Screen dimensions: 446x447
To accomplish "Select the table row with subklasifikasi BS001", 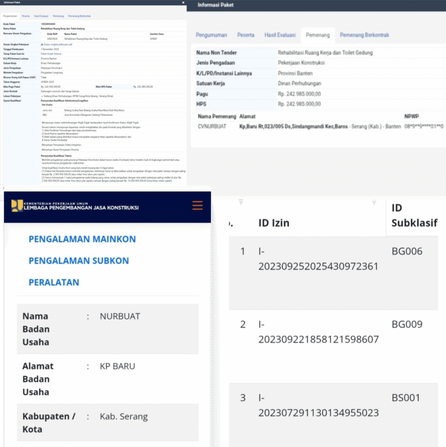I will click(333, 413).
